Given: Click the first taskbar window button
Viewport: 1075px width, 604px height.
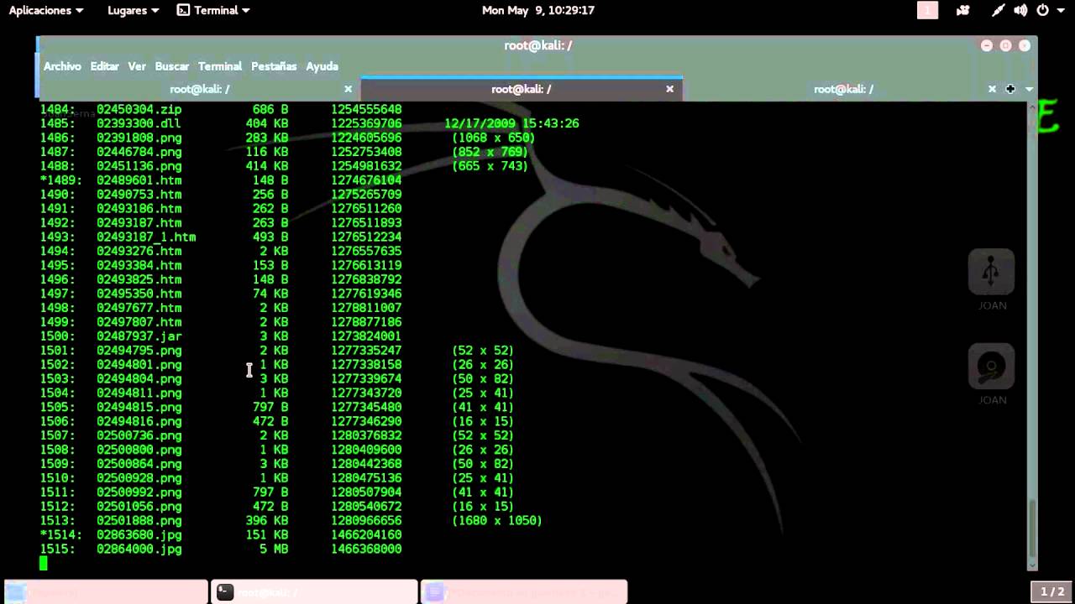Looking at the screenshot, I should 105,592.
